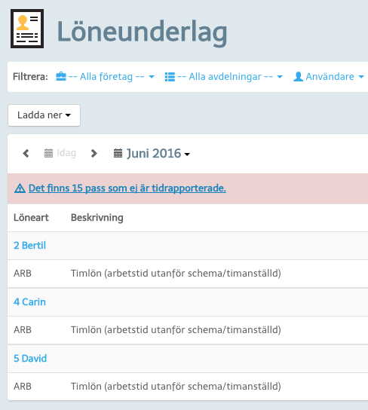The height and width of the screenshot is (410, 368).
Task: Open employee 5 David
Action: [30, 358]
